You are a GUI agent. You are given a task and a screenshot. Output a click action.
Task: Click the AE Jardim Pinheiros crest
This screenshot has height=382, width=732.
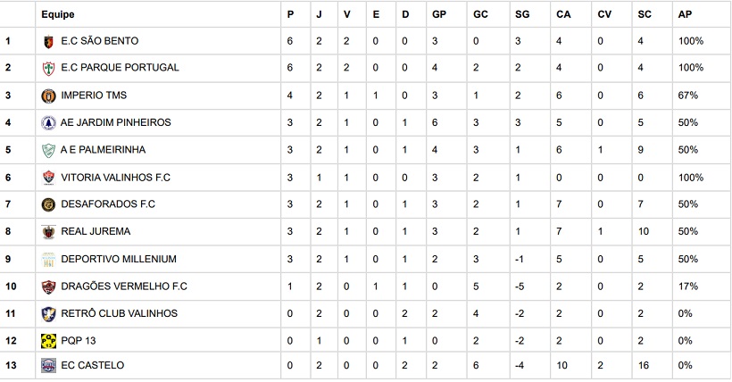point(48,122)
